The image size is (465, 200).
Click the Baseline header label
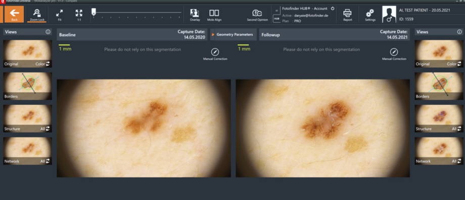(x=67, y=35)
